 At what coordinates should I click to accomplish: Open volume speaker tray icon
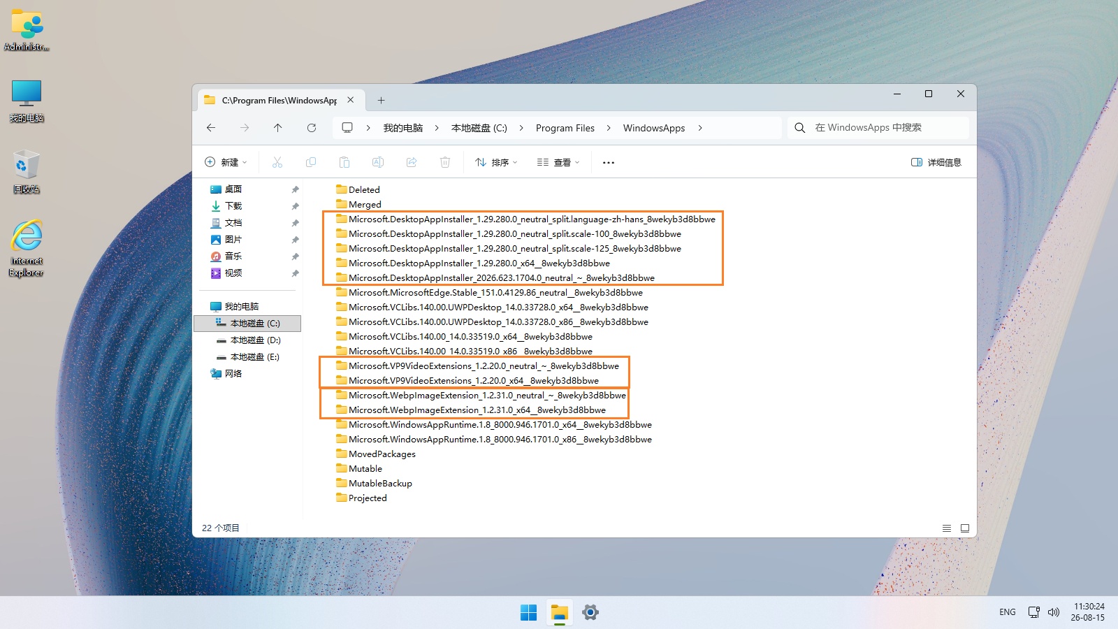(x=1054, y=612)
